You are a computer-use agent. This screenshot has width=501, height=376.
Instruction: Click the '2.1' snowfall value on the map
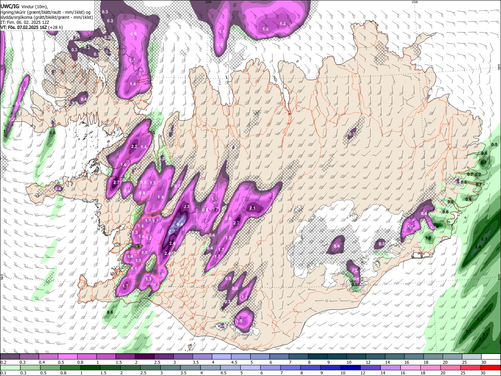[x=252, y=208]
